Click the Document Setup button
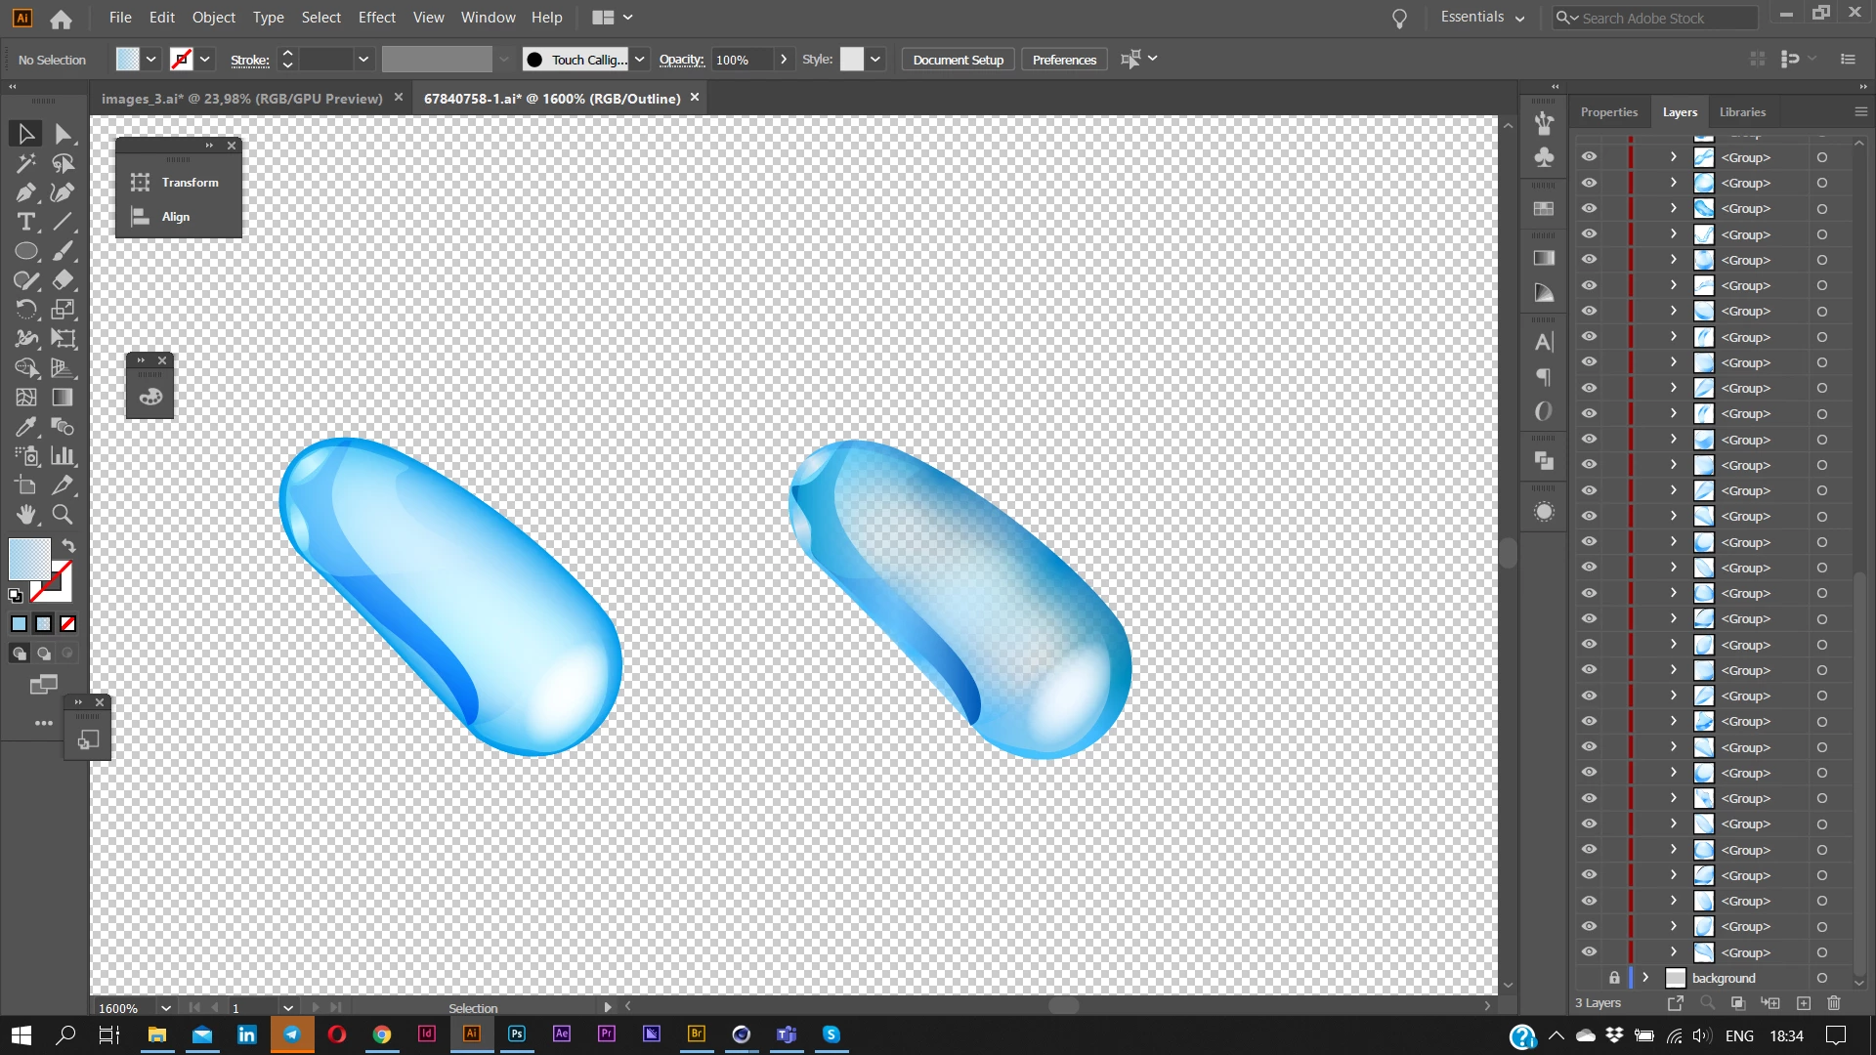Viewport: 1876px width, 1055px height. click(x=958, y=60)
